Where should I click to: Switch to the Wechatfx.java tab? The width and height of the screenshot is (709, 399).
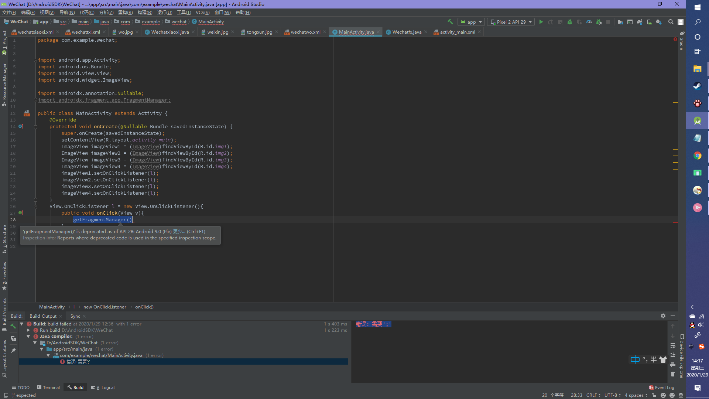(407, 32)
